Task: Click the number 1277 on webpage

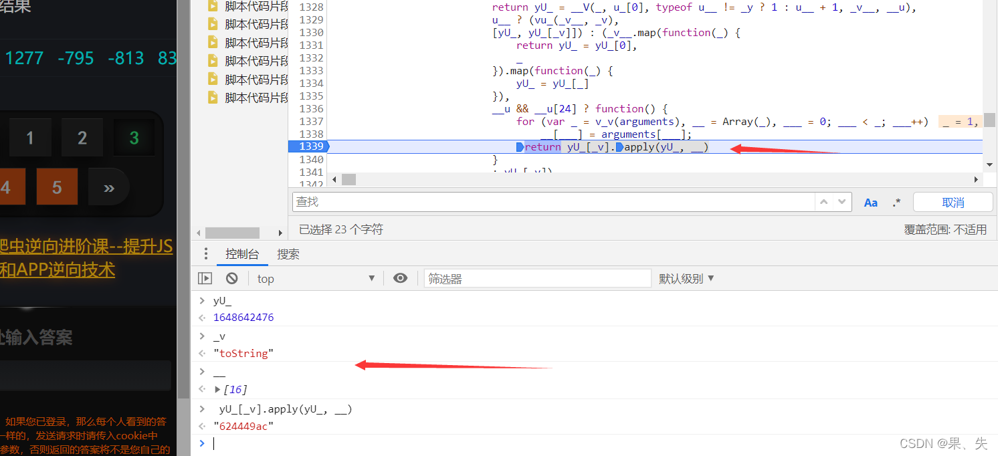Action: [x=24, y=58]
